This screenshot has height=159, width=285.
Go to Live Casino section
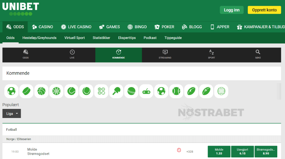coord(76,27)
